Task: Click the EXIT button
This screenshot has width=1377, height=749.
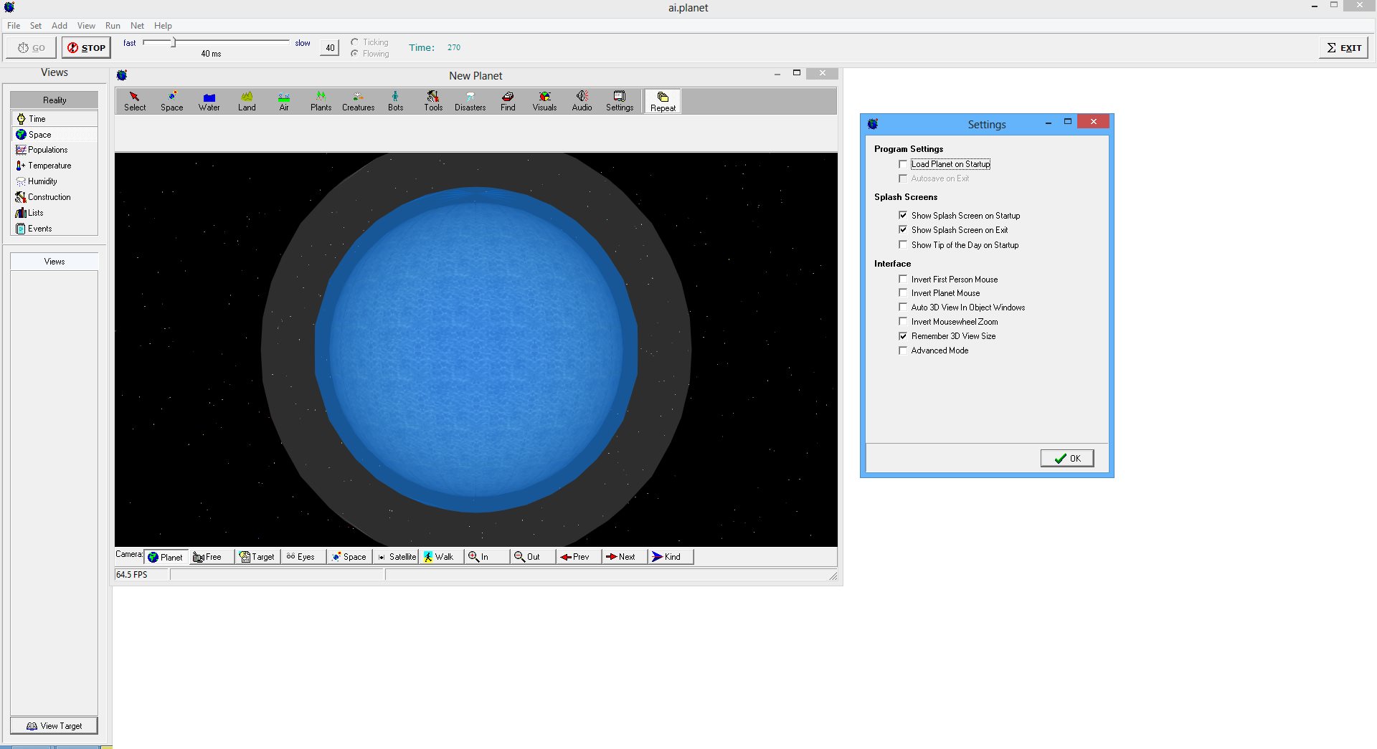Action: (x=1344, y=48)
